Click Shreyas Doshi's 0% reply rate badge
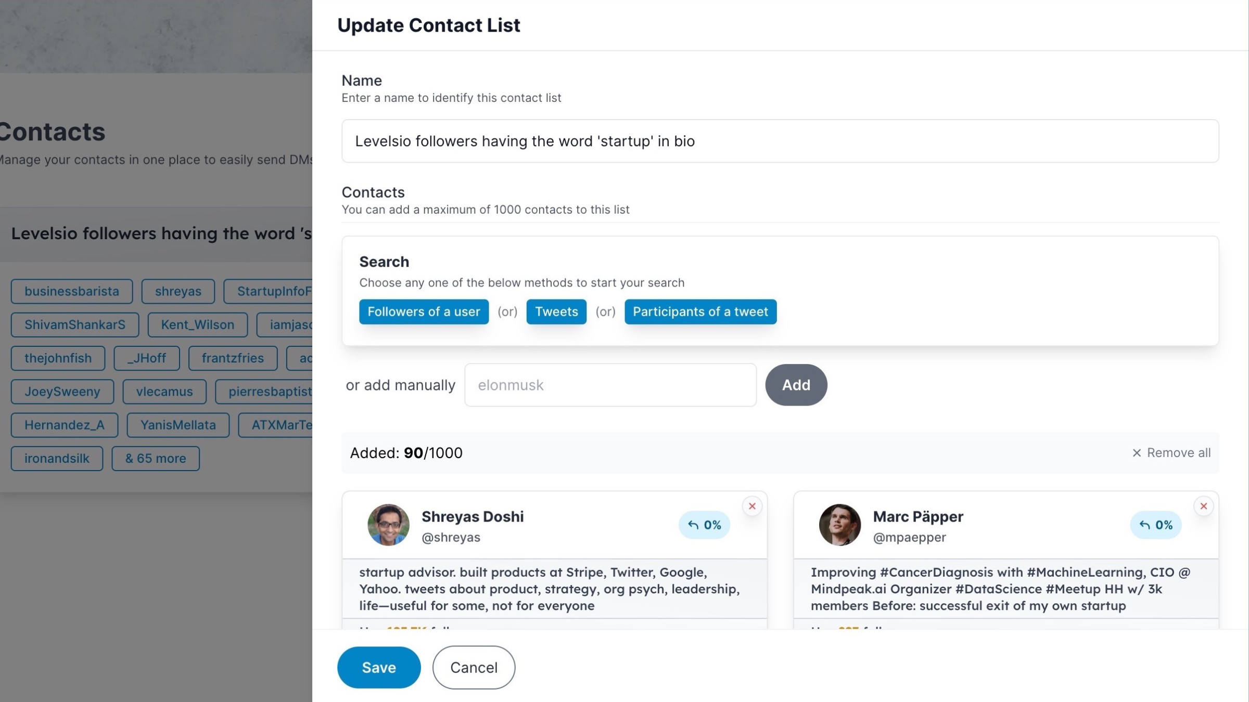 point(704,525)
